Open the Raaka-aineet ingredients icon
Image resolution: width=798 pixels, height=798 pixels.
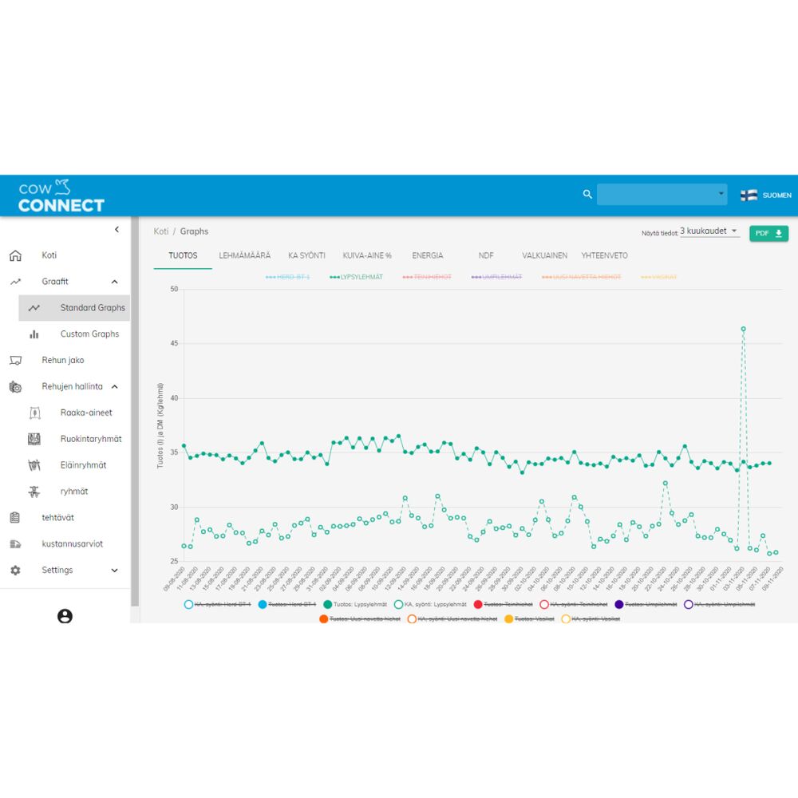[34, 413]
